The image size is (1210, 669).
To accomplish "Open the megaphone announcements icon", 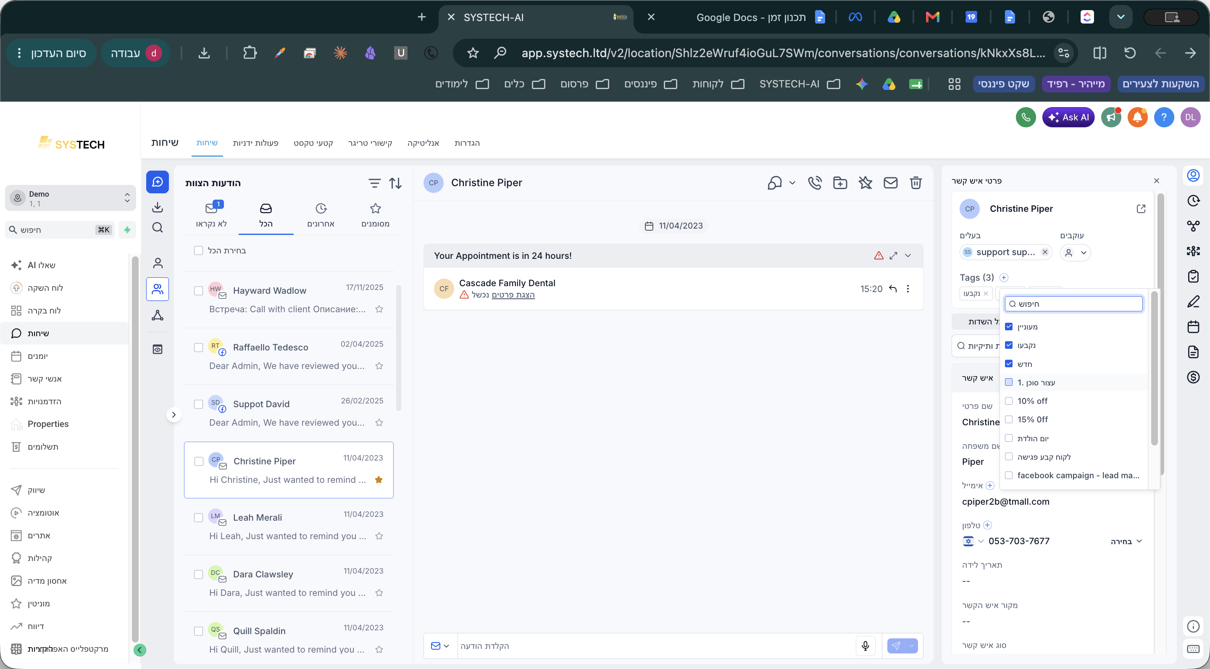I will [1111, 117].
